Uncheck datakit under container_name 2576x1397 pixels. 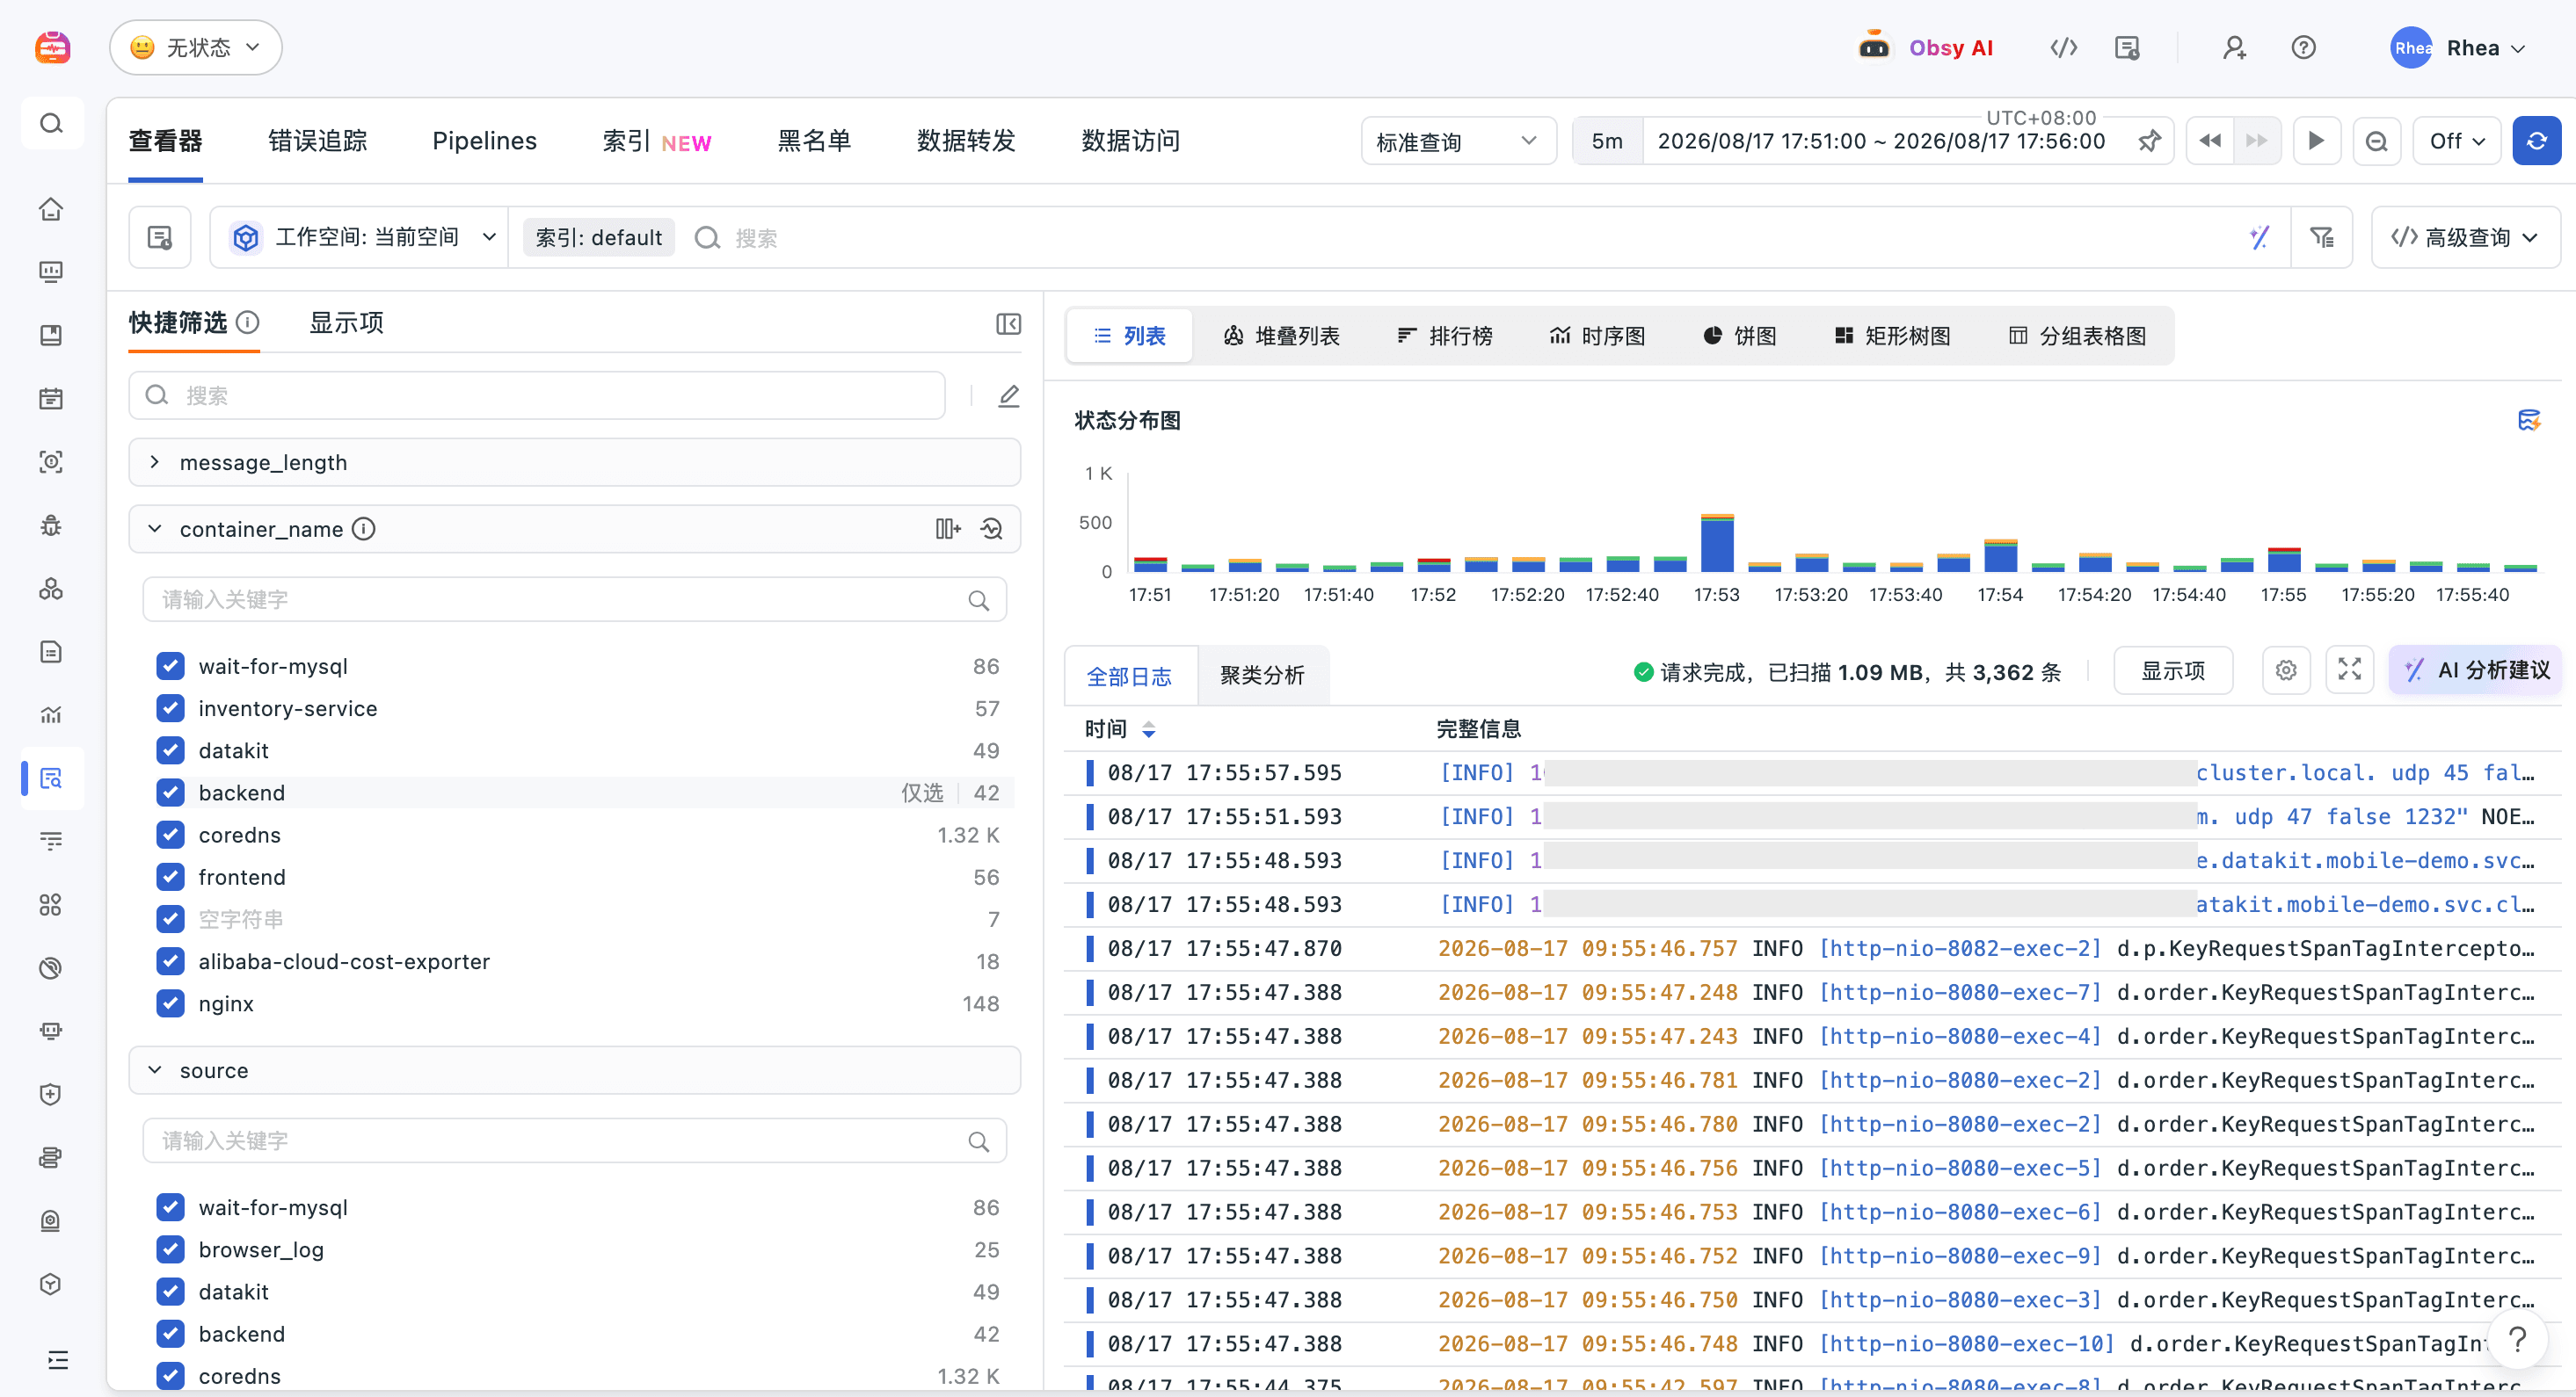170,750
